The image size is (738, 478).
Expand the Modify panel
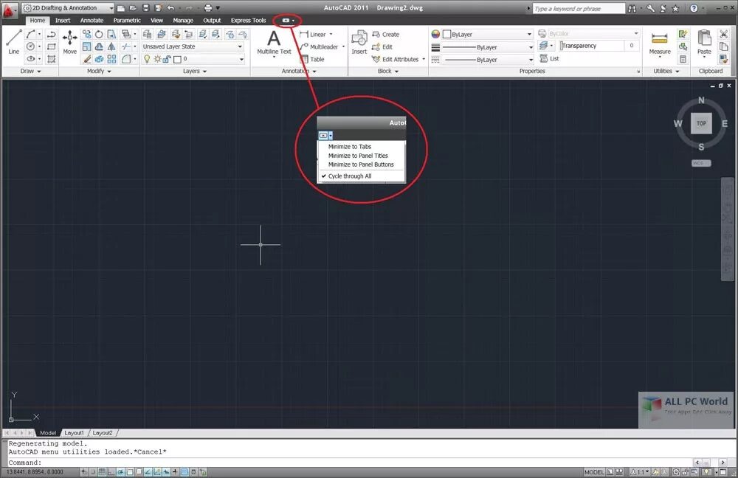coord(100,71)
